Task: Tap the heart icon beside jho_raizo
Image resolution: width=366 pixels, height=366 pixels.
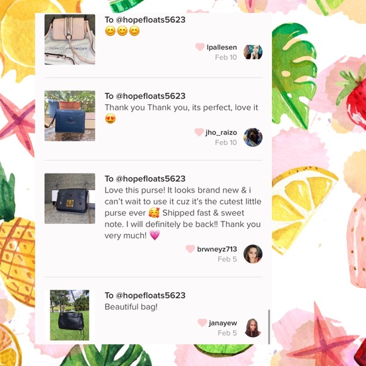Action: click(199, 133)
